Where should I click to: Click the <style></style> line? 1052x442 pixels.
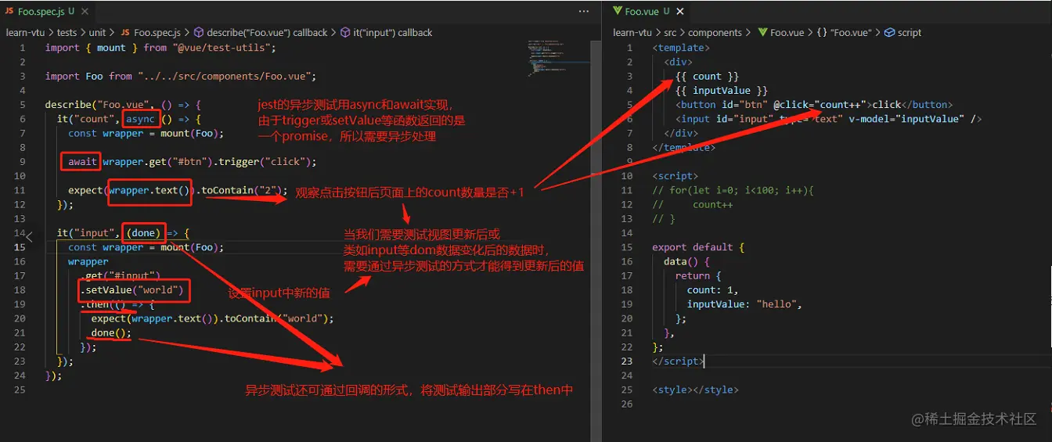click(695, 390)
